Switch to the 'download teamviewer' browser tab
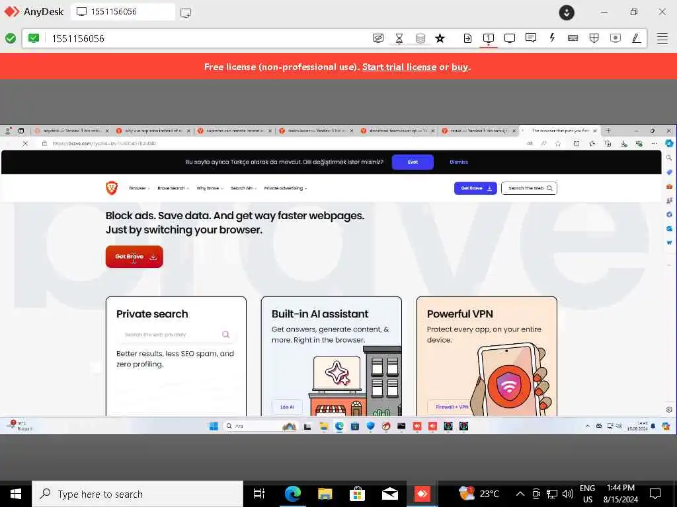Image resolution: width=677 pixels, height=507 pixels. point(397,130)
